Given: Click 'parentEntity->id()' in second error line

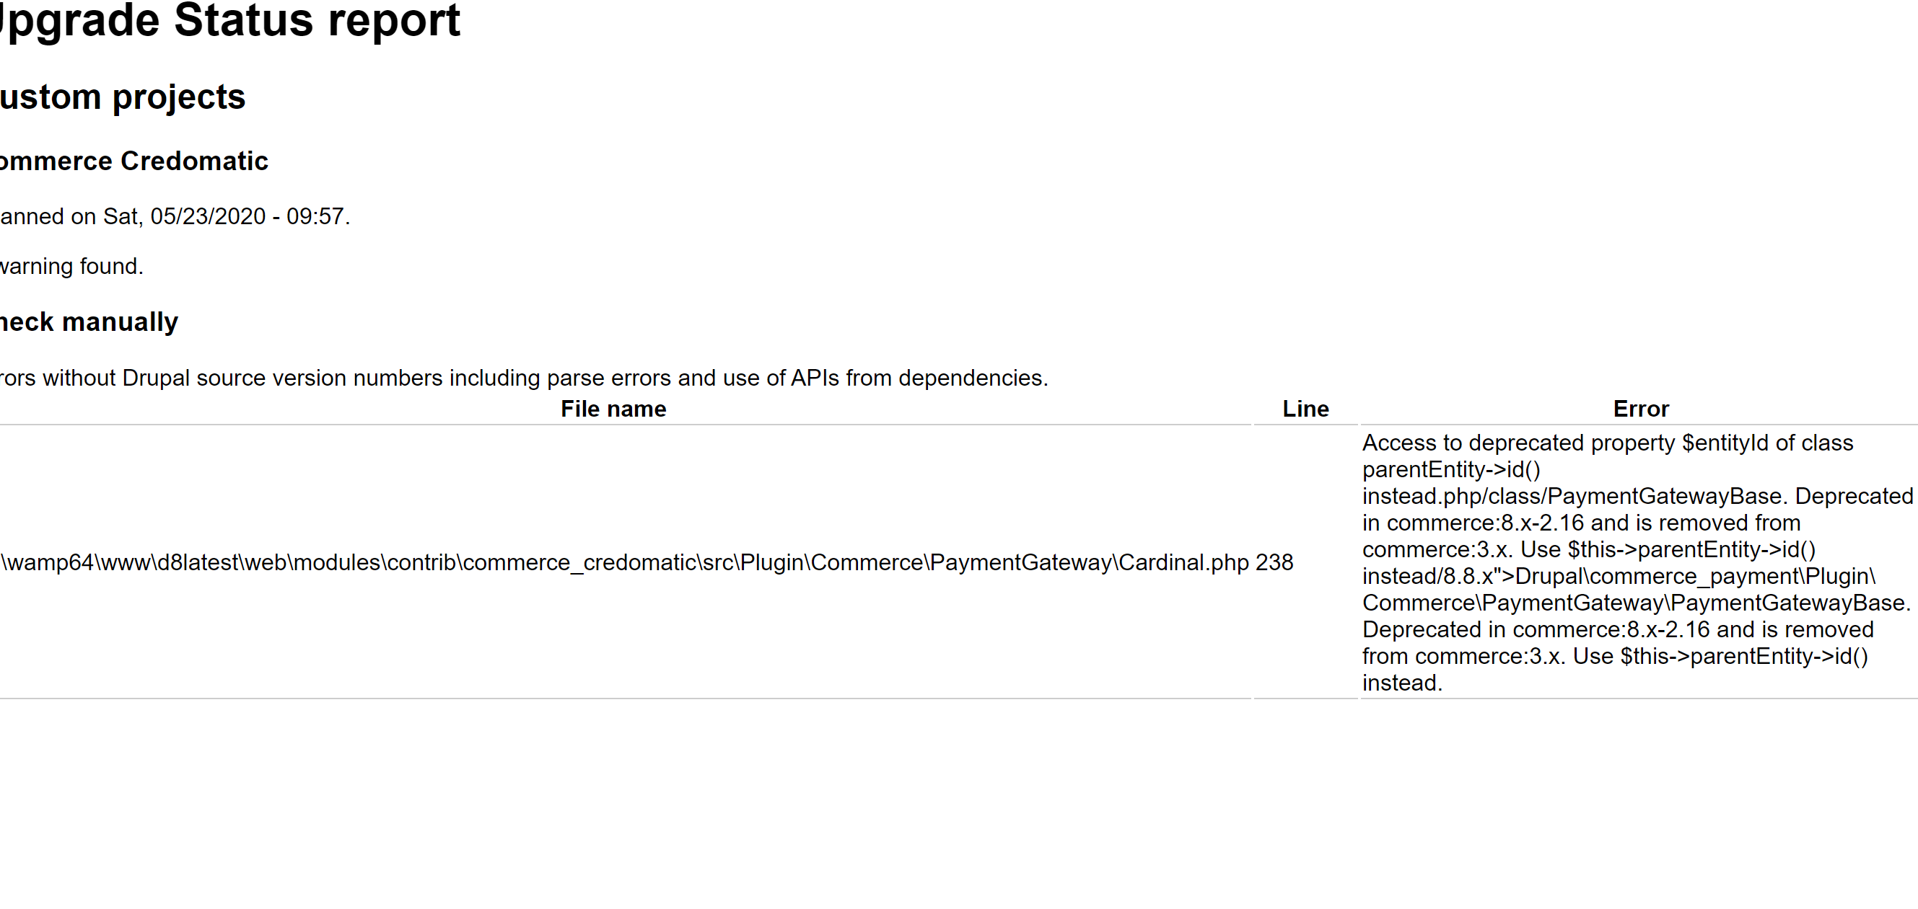Looking at the screenshot, I should pos(1450,470).
